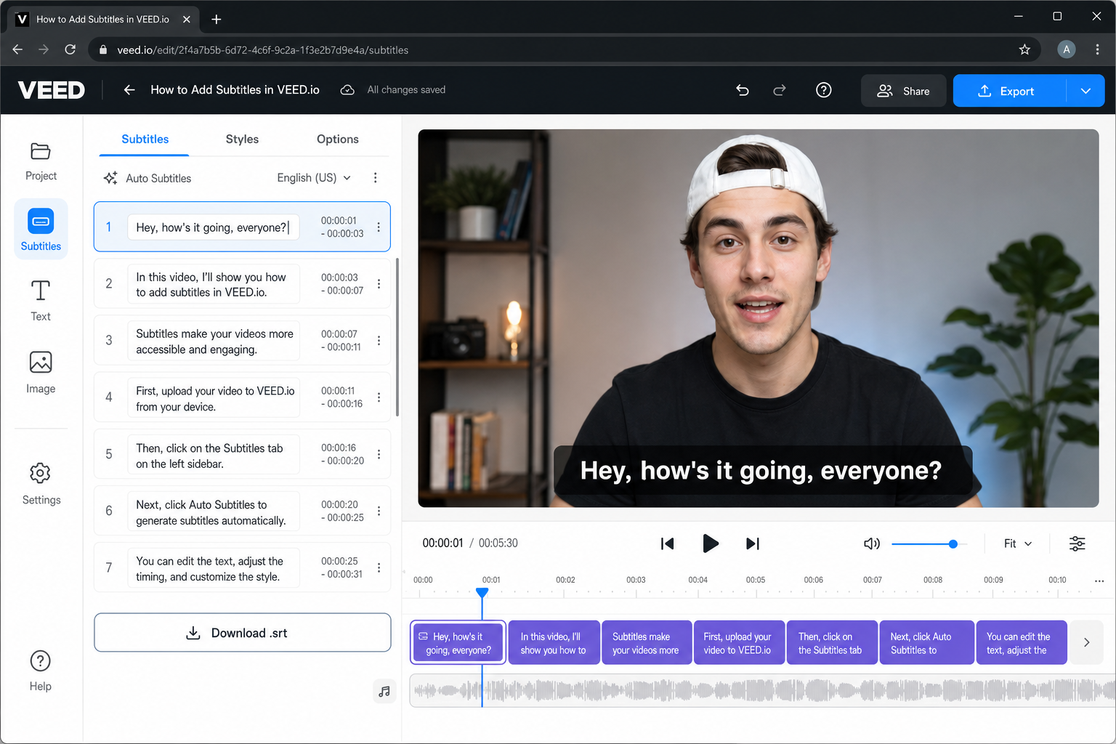Open more options for subtitle 7
The width and height of the screenshot is (1116, 744).
[379, 567]
